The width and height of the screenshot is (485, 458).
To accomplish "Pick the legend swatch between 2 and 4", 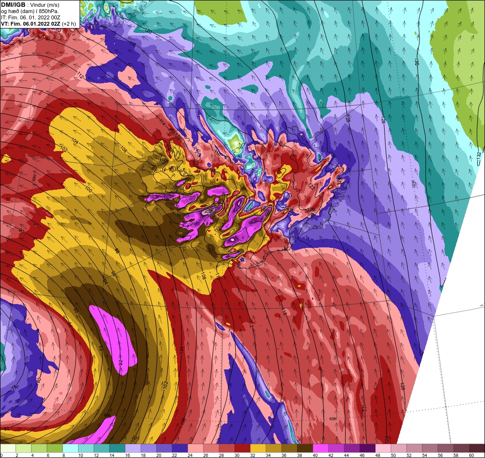I will [x=23, y=448].
